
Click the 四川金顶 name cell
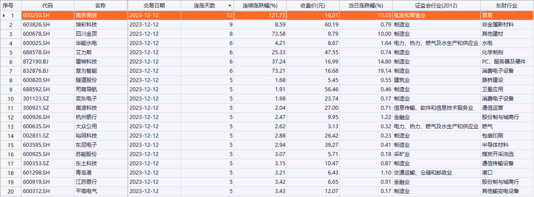[86, 34]
